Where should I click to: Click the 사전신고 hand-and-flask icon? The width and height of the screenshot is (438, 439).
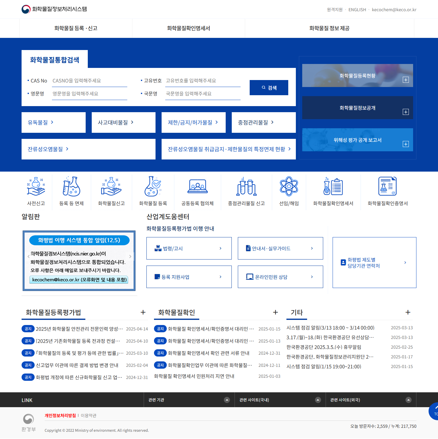[36, 186]
